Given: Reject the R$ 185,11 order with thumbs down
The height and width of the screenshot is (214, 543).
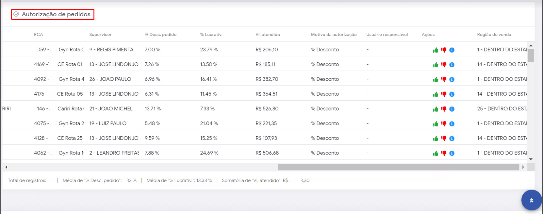Looking at the screenshot, I should coord(444,65).
